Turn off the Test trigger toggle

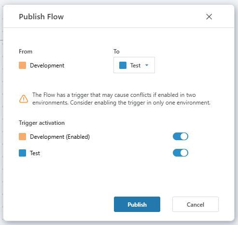click(x=181, y=153)
